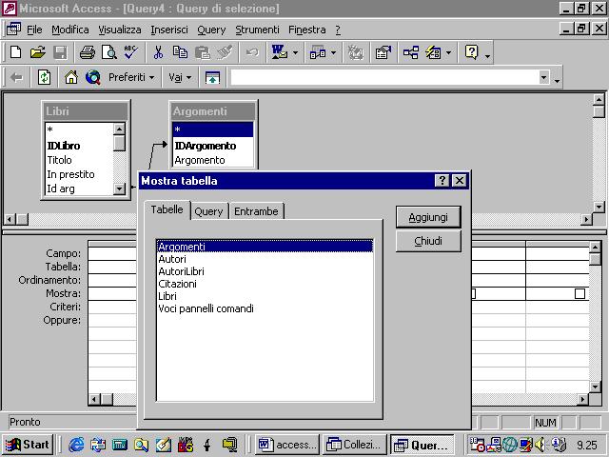Click the Back arrow on web toolbar
Screen dimensions: 609x457
pos(16,77)
